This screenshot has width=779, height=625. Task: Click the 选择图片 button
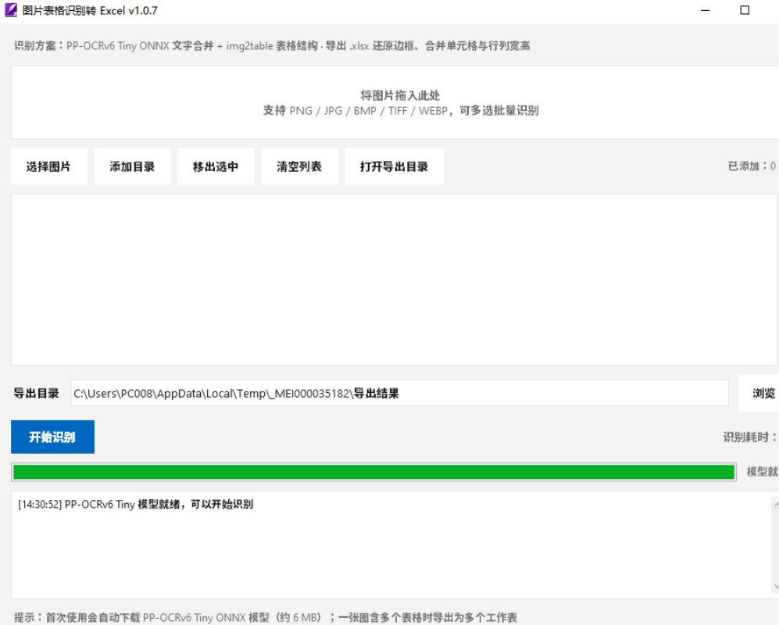click(x=49, y=166)
